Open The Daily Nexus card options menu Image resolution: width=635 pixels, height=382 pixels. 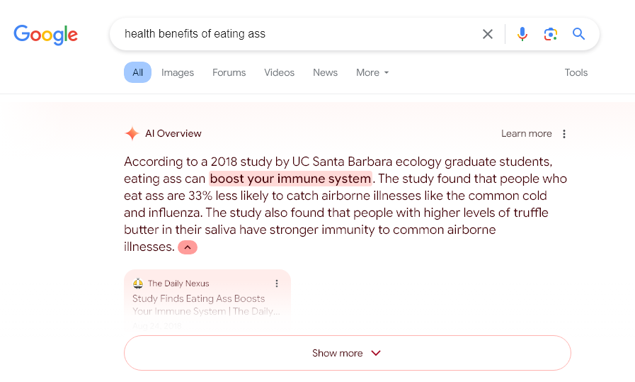(277, 283)
